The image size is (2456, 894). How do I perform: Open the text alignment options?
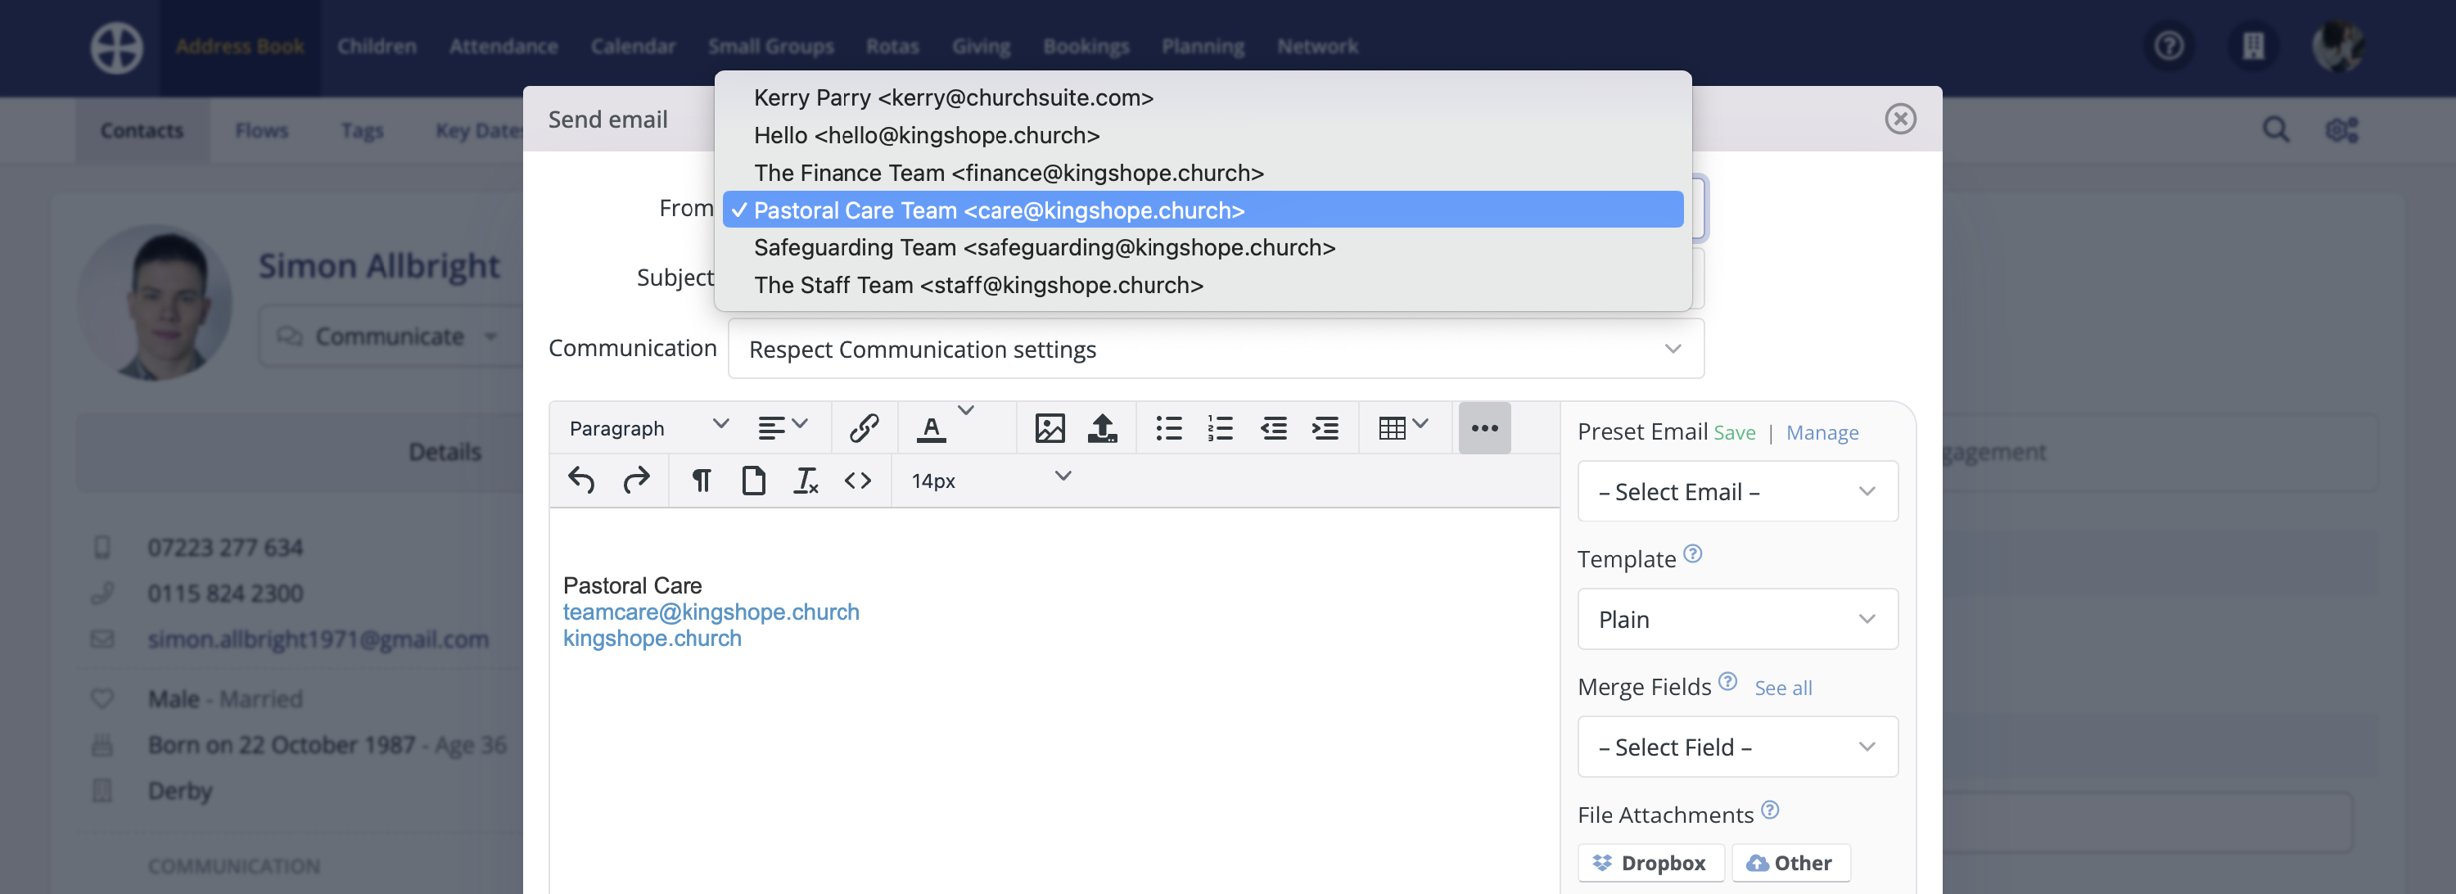[x=783, y=428]
